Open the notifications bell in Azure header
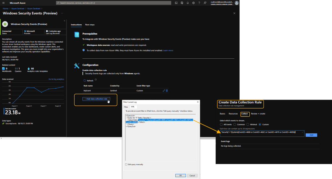The image size is (332, 179). 188,3
